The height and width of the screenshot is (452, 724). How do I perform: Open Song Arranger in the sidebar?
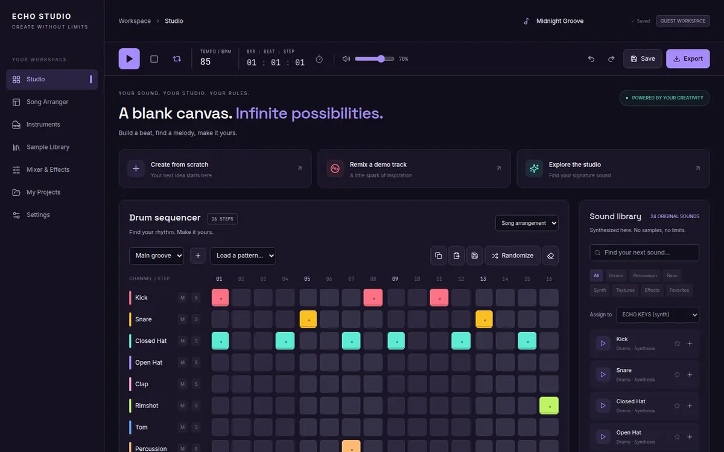point(52,102)
